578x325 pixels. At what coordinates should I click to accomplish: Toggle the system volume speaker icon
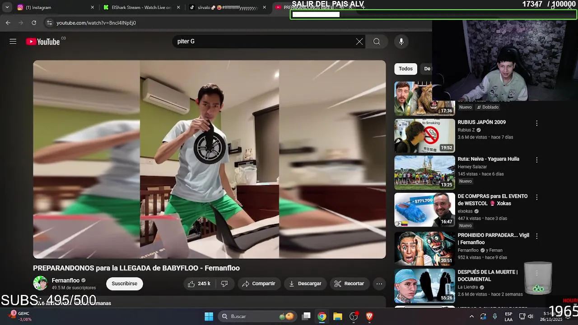point(531,316)
